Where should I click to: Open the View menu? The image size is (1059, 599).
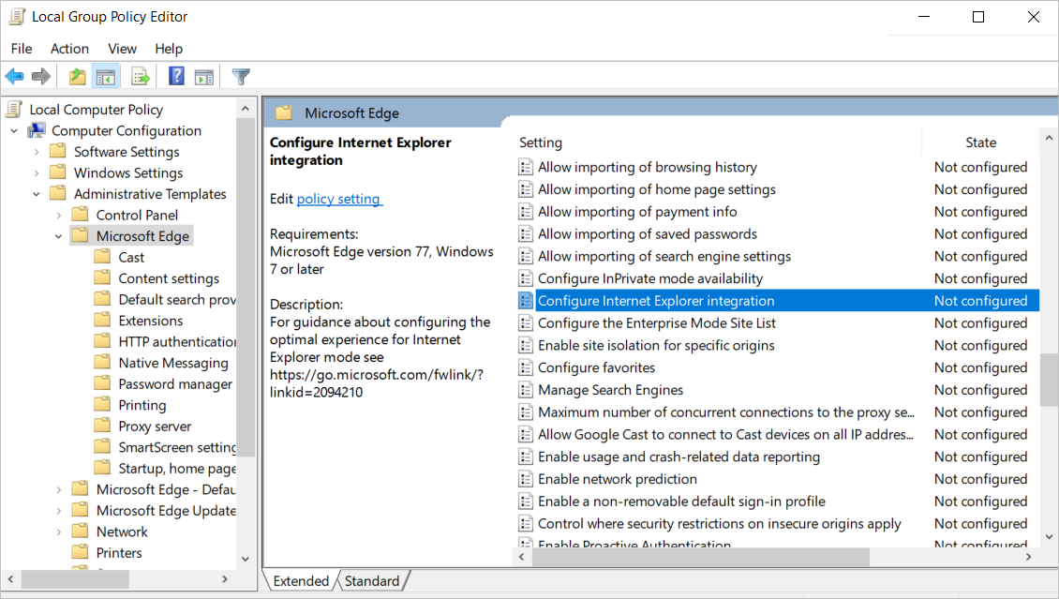(x=122, y=49)
